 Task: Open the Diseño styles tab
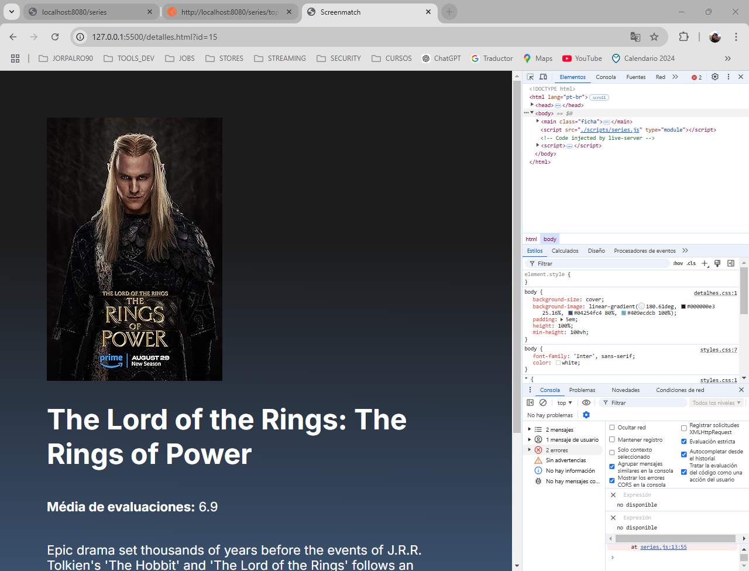(x=596, y=250)
